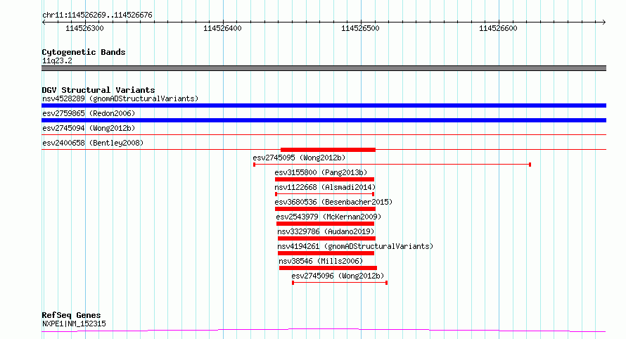Open variant esv2759865 (Redon2006) label
Screen dimensions: 626x339
tap(89, 113)
